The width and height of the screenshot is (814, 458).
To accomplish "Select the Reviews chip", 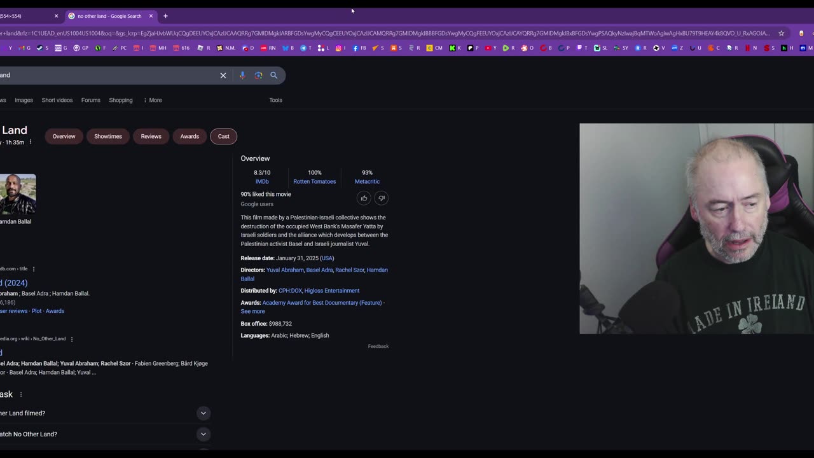I will pyautogui.click(x=151, y=136).
